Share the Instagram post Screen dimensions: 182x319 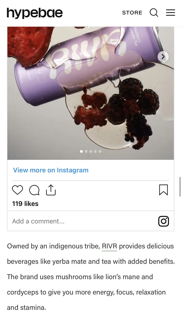click(x=51, y=190)
